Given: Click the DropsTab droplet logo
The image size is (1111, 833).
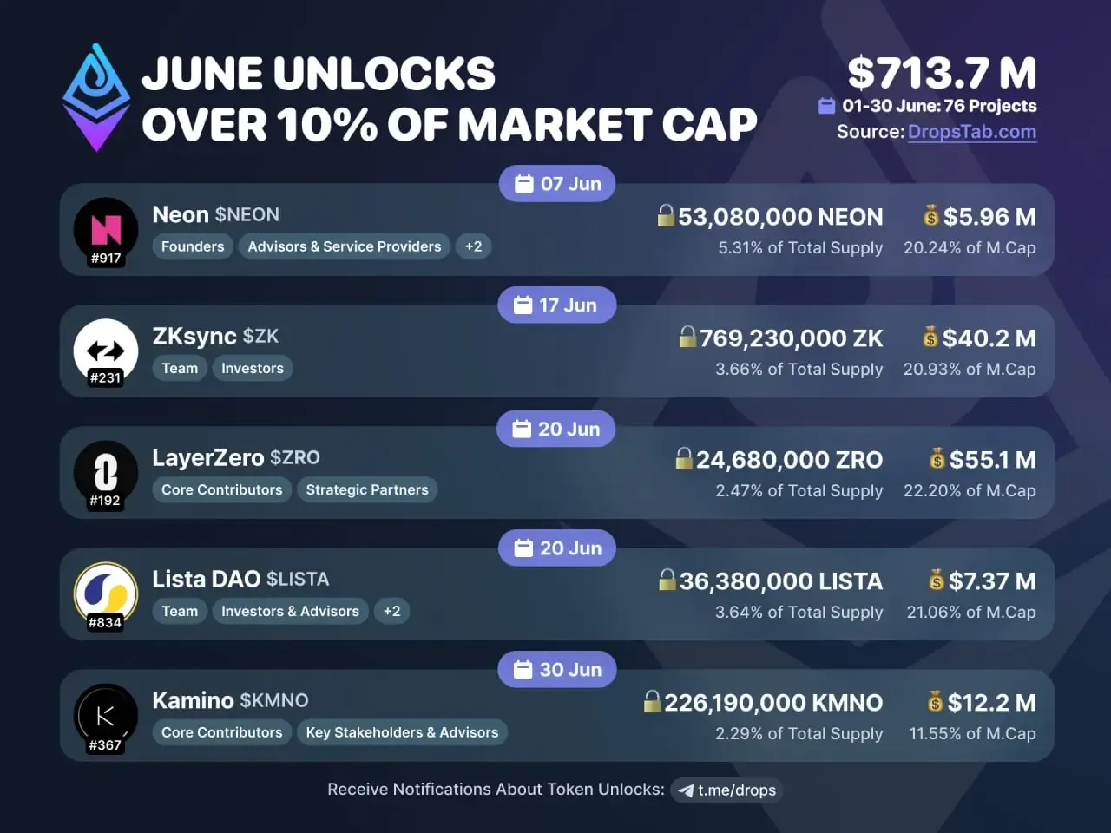Looking at the screenshot, I should click(96, 97).
